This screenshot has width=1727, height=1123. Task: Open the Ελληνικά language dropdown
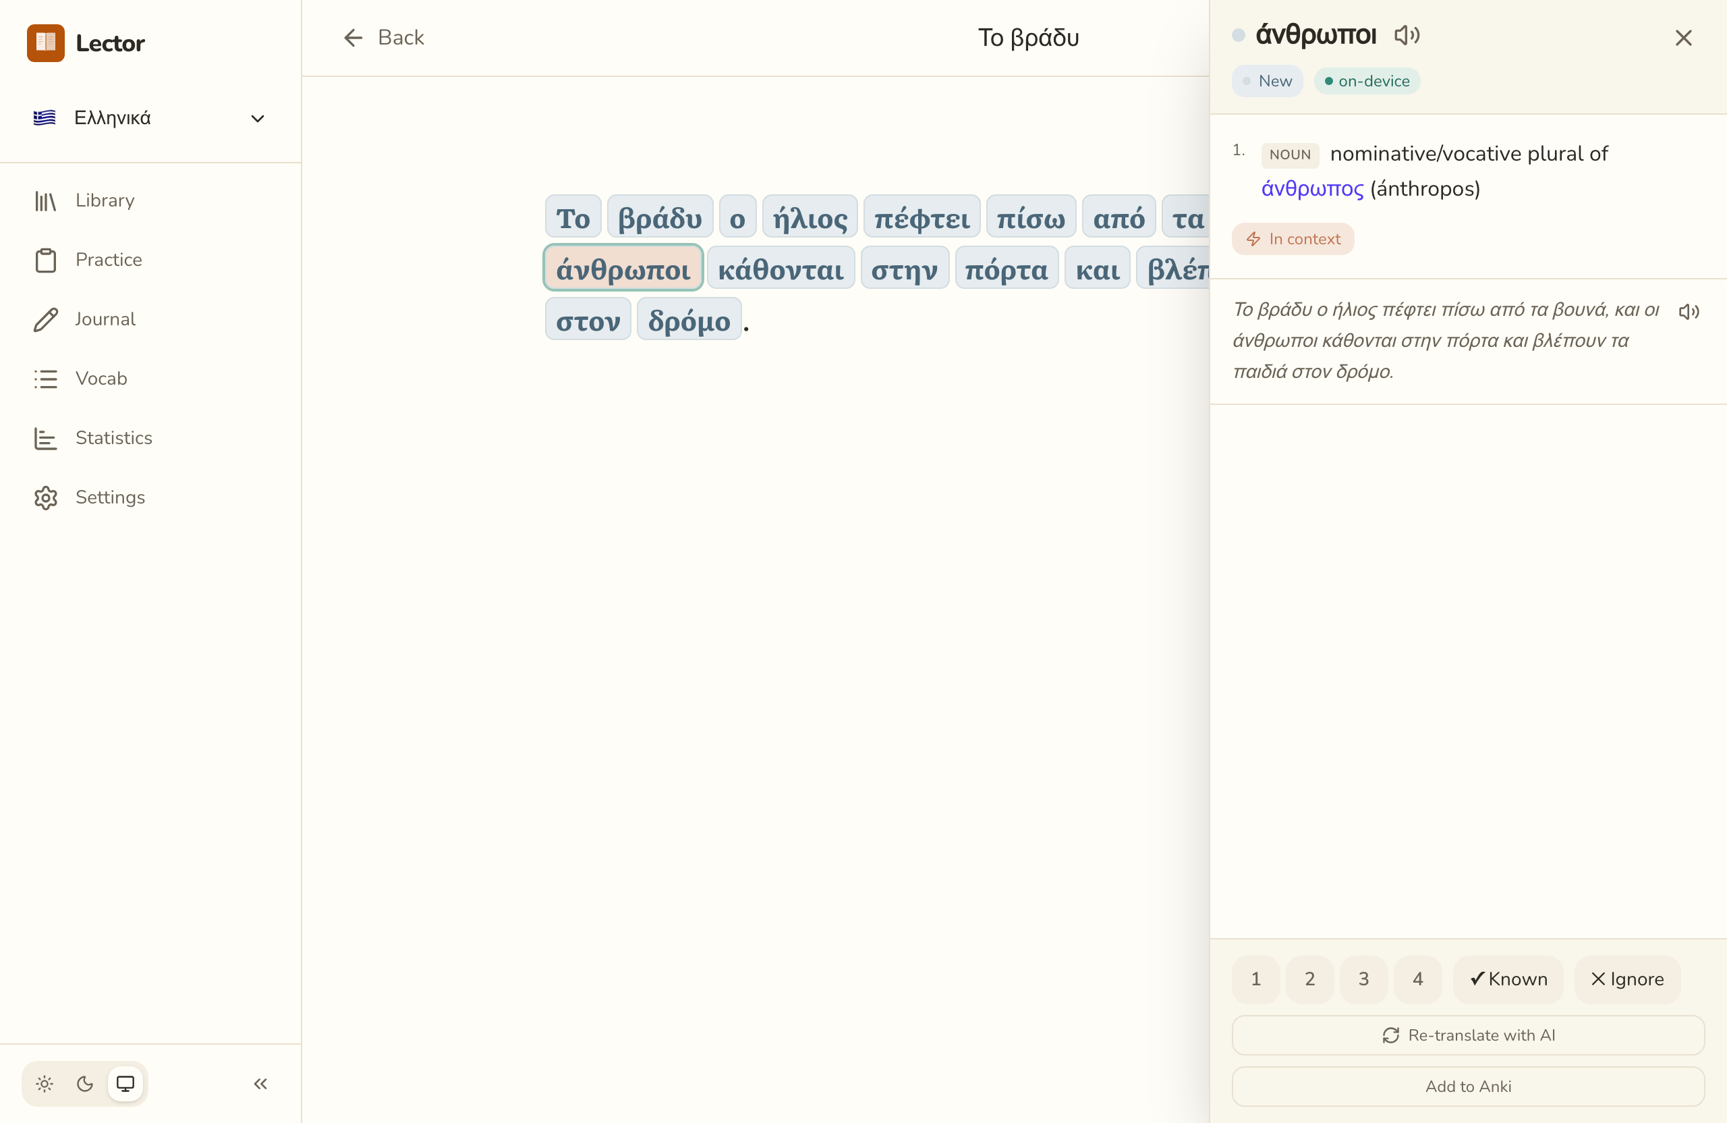tap(150, 117)
